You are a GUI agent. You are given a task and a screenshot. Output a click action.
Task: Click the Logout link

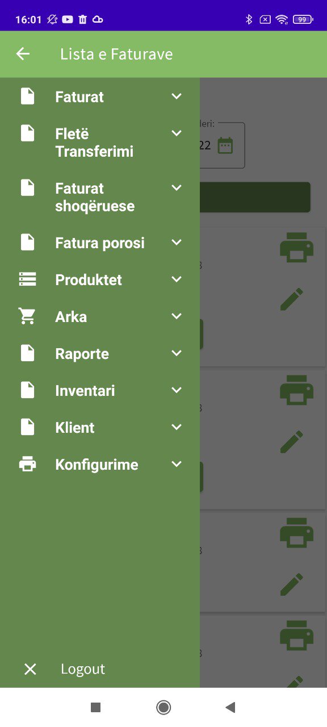(83, 669)
